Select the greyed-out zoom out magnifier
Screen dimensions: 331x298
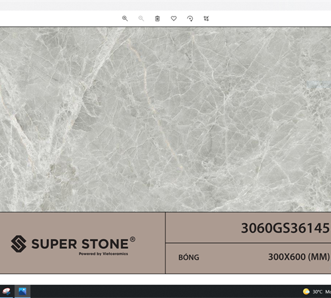point(141,19)
